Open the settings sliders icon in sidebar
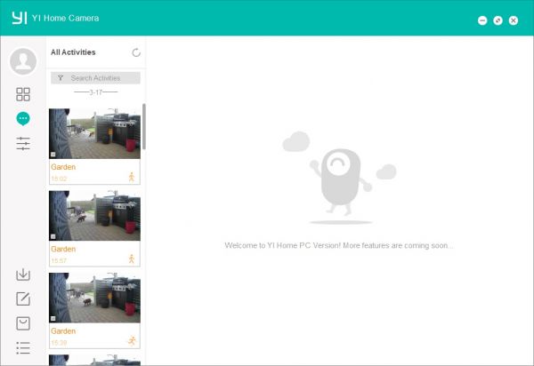 coord(23,143)
